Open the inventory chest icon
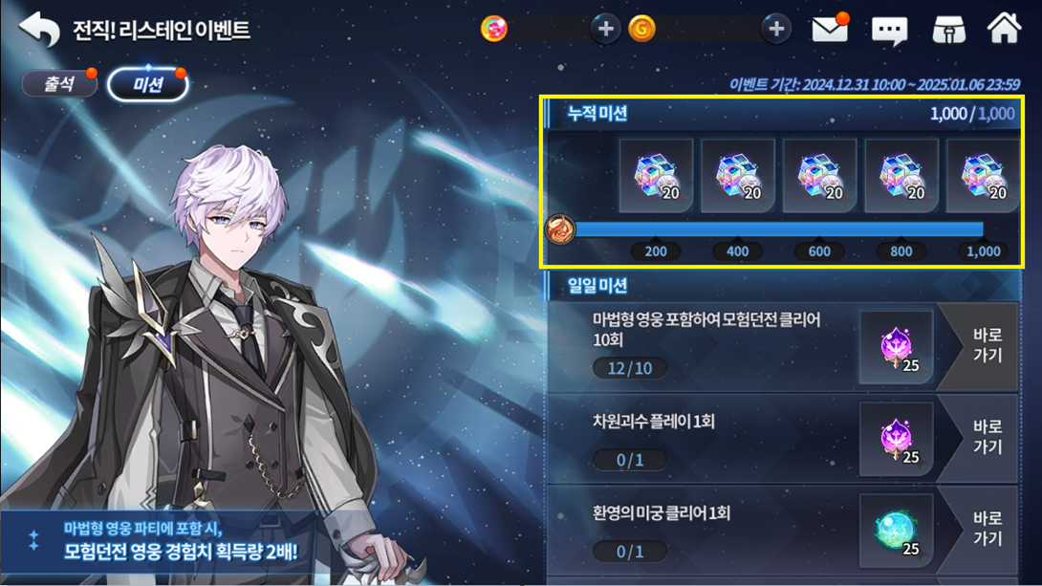 (x=948, y=30)
